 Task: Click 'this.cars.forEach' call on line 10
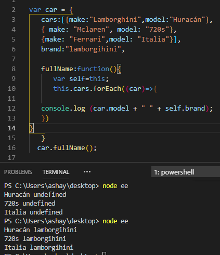(87, 89)
